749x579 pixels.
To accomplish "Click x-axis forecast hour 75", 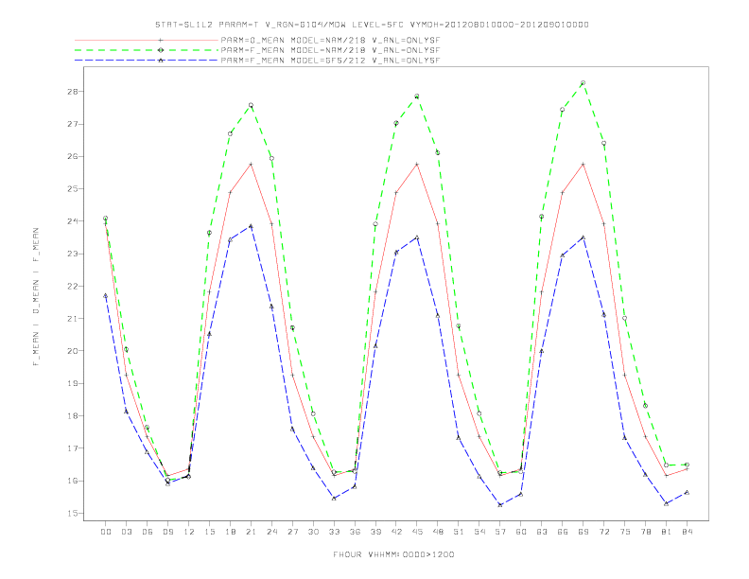I will [625, 532].
